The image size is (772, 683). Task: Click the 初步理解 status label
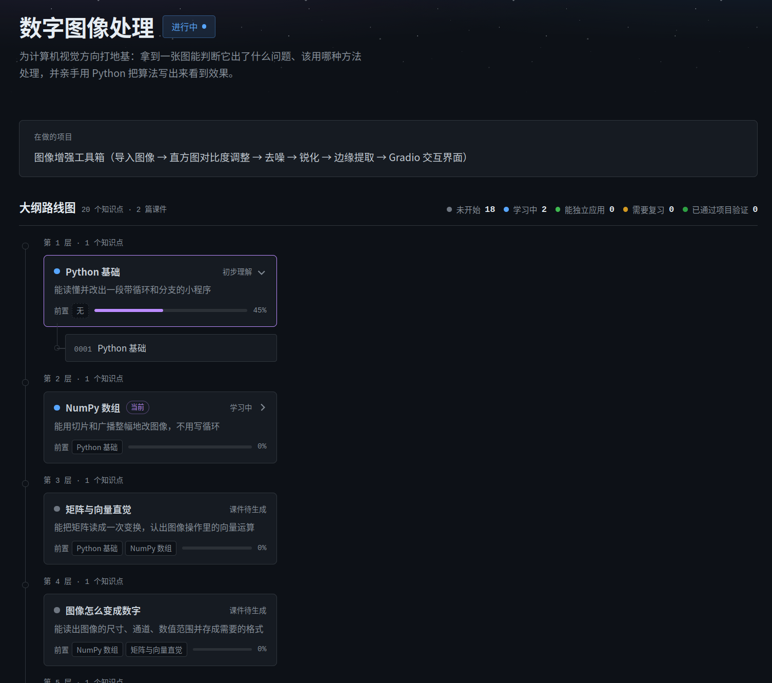point(237,272)
